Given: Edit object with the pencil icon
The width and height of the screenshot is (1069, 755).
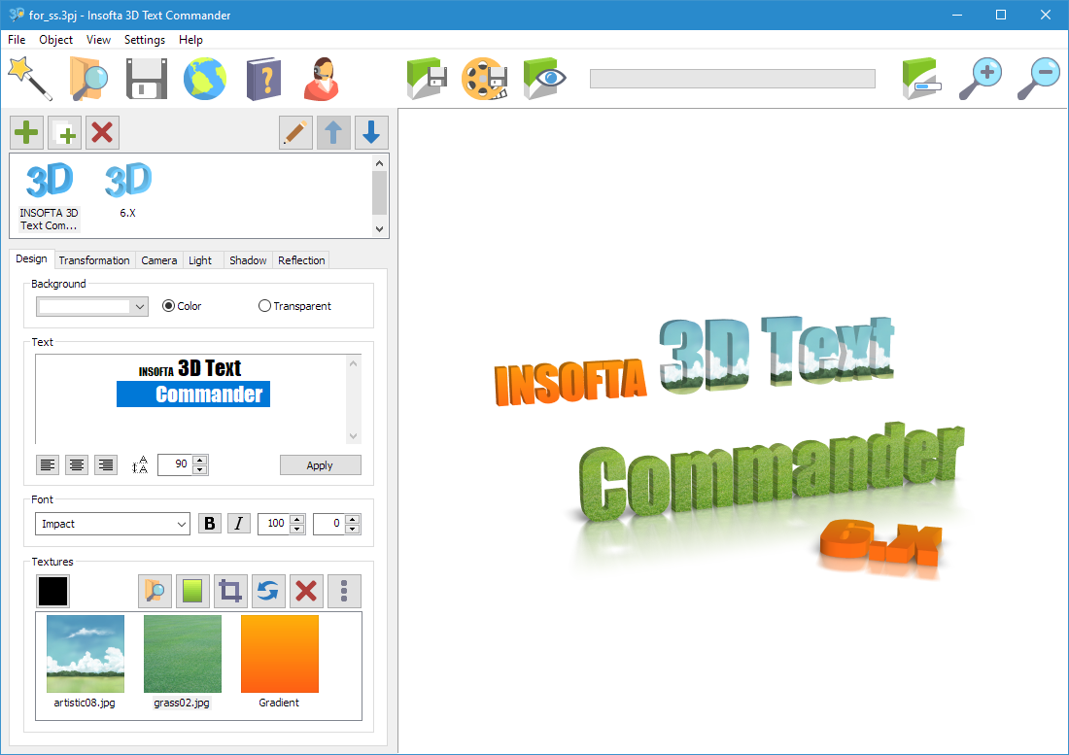Looking at the screenshot, I should point(295,132).
